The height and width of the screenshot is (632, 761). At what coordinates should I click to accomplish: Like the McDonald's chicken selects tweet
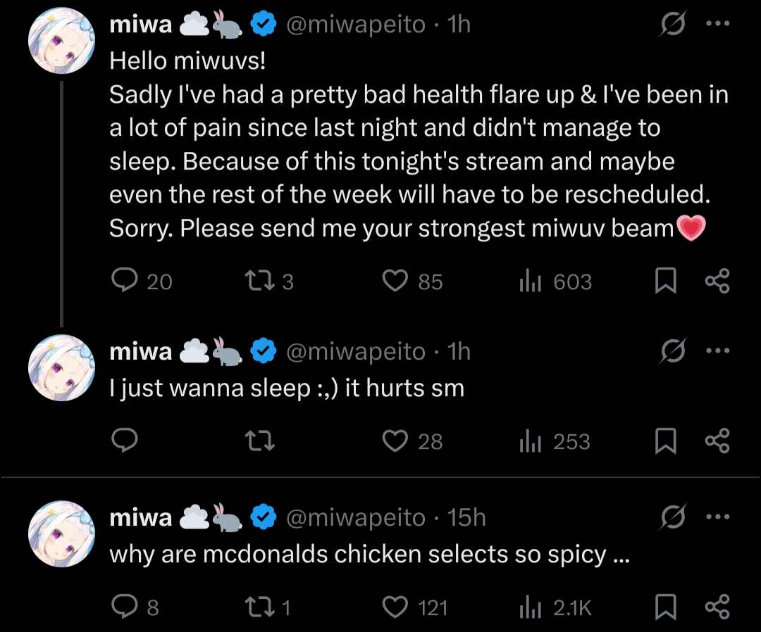click(x=395, y=607)
